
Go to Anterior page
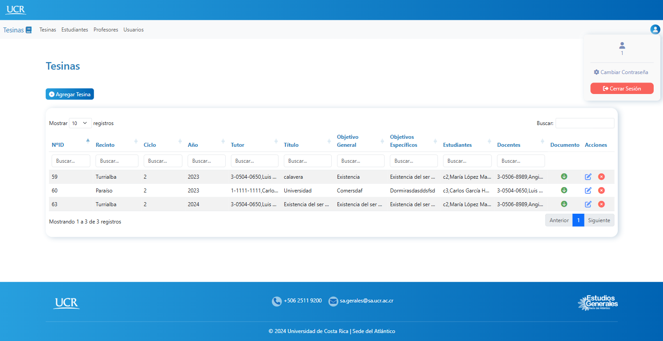pos(559,220)
